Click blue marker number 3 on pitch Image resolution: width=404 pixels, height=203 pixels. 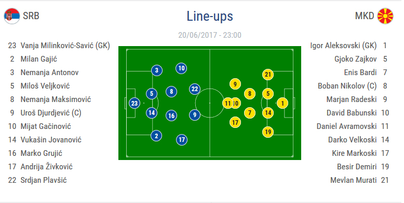(x=157, y=70)
